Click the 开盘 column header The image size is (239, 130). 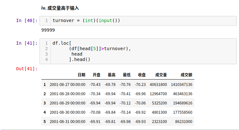[96, 75]
